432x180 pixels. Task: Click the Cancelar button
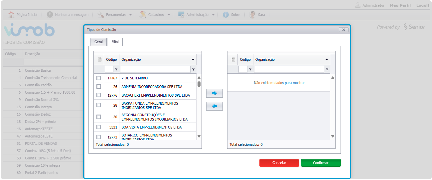point(279,163)
